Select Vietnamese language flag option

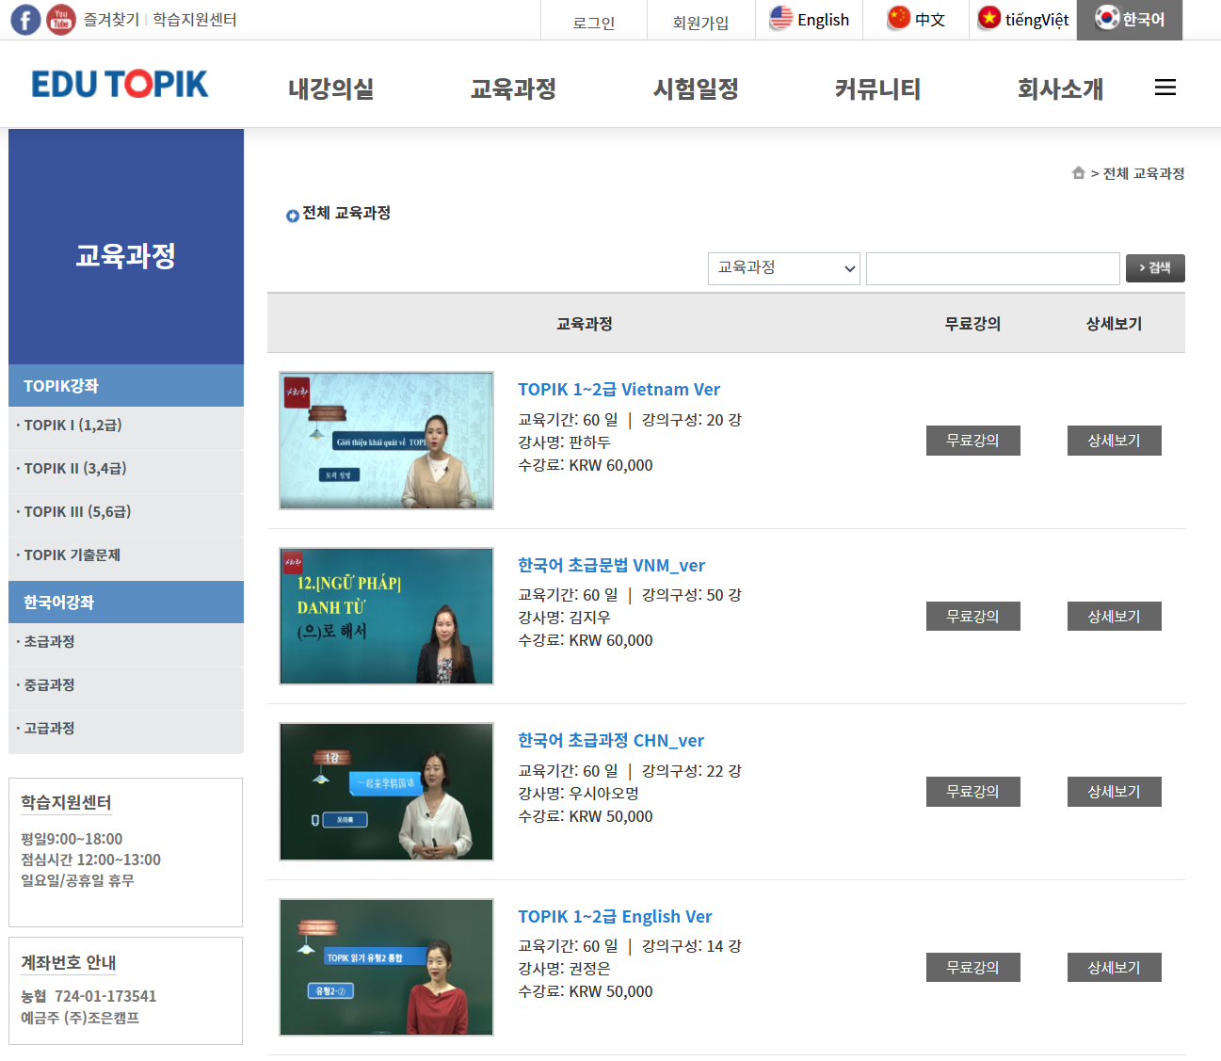tap(988, 19)
